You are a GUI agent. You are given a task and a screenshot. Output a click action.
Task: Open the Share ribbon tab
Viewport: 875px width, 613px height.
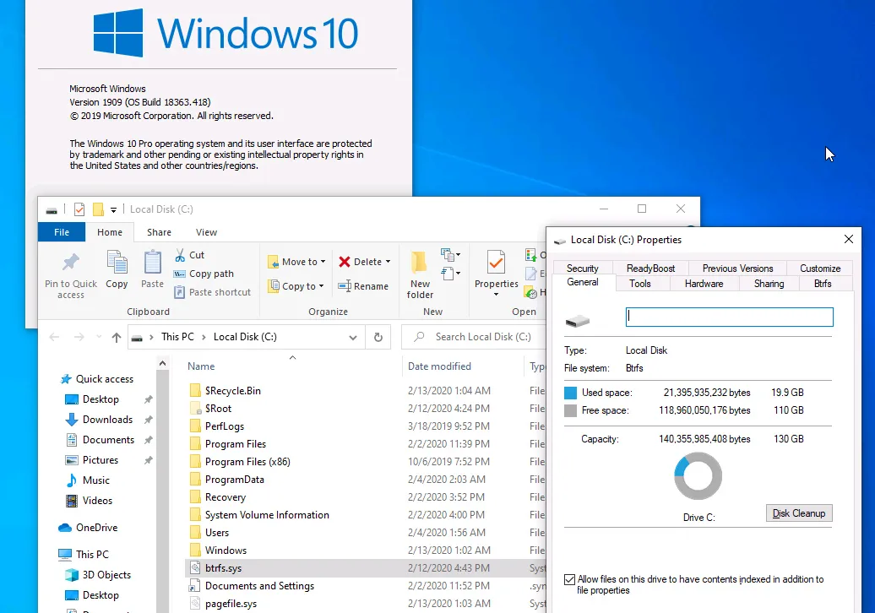click(159, 232)
